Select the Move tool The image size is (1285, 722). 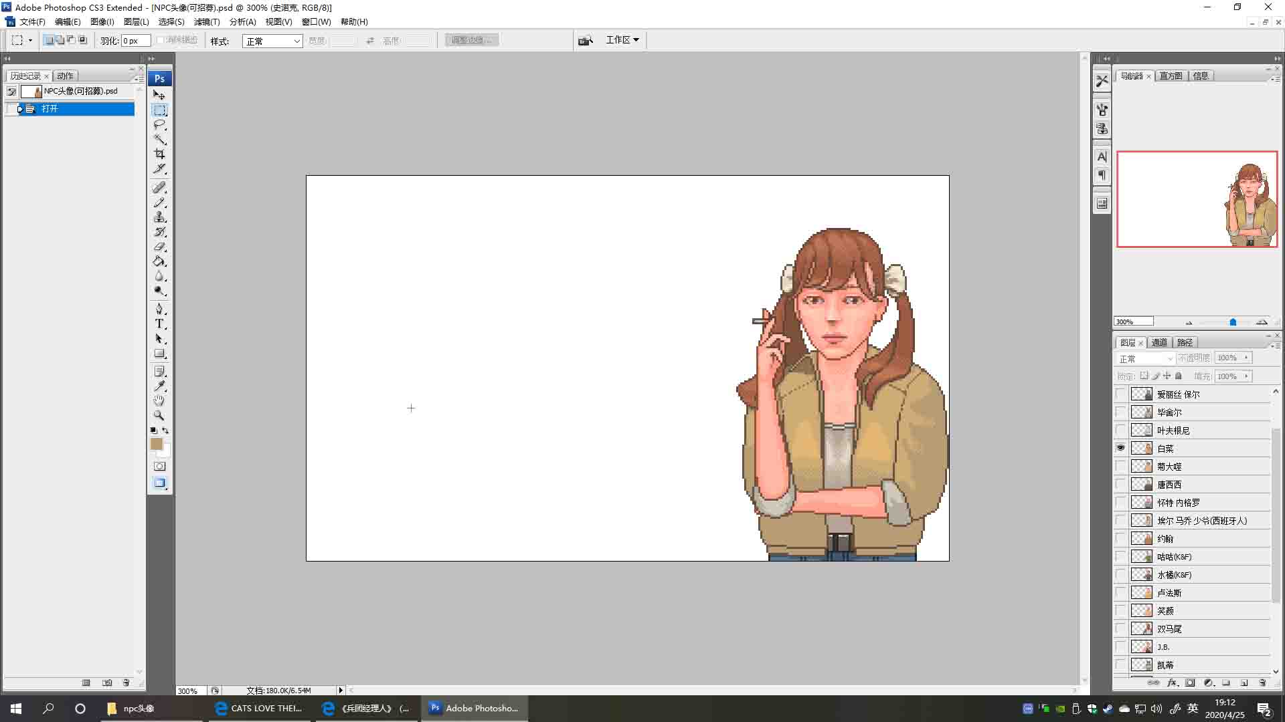[159, 95]
